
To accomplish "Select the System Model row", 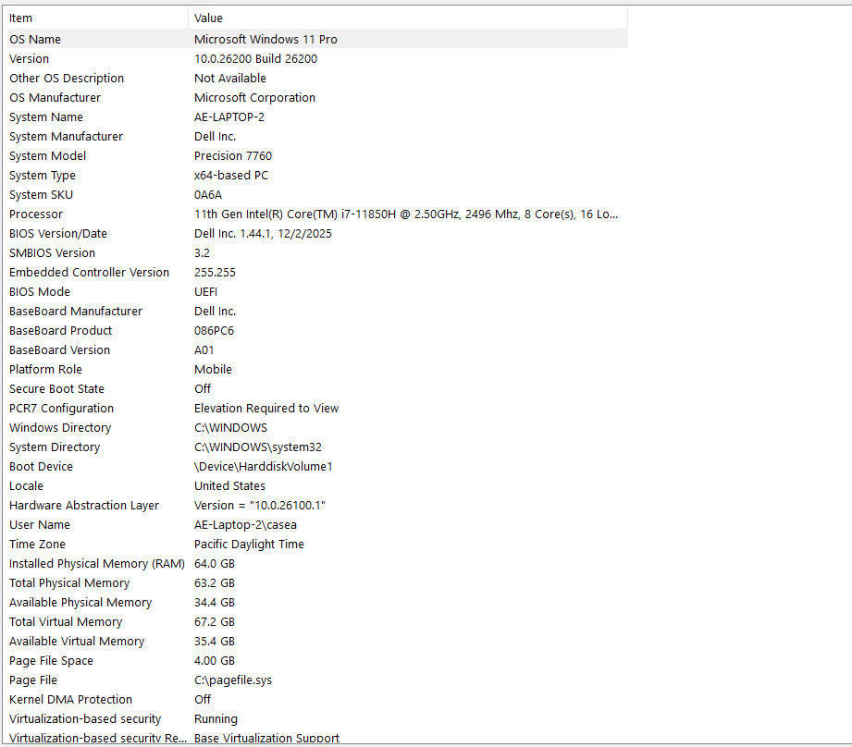I will 315,156.
